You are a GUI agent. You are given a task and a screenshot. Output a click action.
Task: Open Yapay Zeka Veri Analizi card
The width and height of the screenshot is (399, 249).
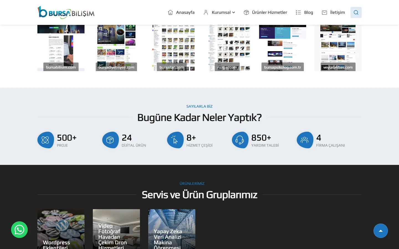tap(172, 229)
